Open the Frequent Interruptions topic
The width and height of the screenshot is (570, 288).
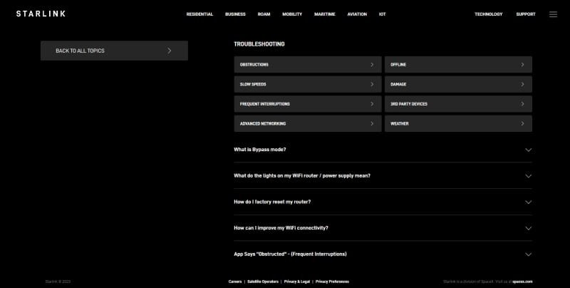[308, 103]
